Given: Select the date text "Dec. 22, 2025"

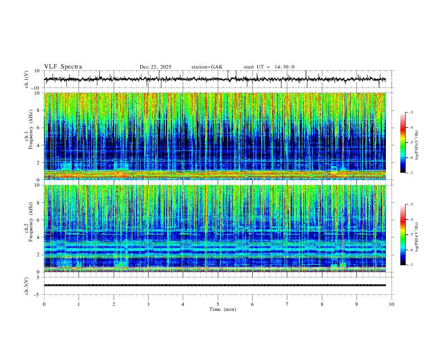Looking at the screenshot, I should [155, 67].
